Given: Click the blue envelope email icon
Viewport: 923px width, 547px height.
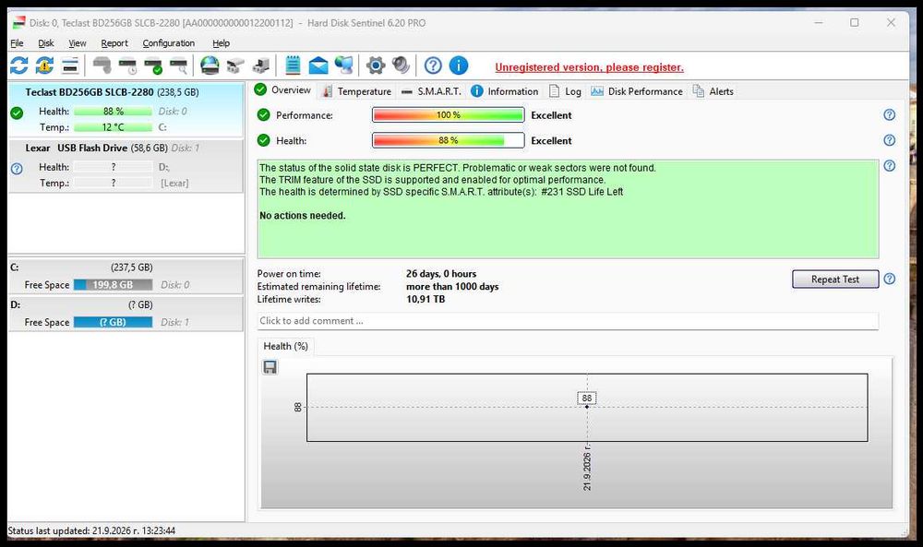Looking at the screenshot, I should (318, 65).
